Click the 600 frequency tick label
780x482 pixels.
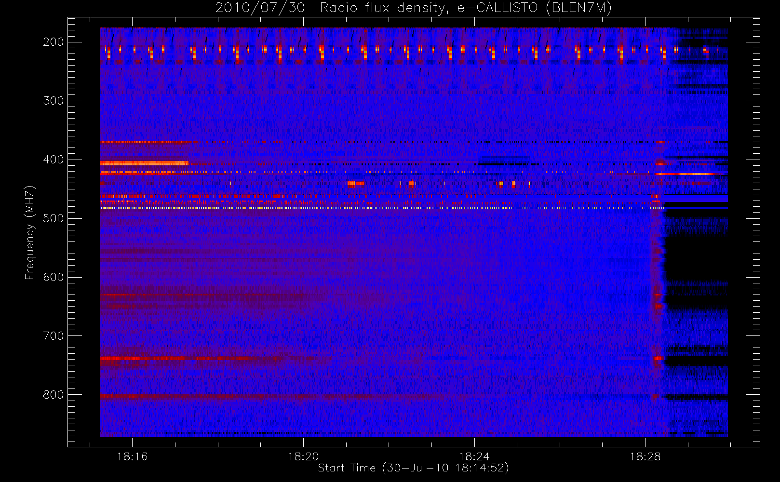click(x=54, y=277)
